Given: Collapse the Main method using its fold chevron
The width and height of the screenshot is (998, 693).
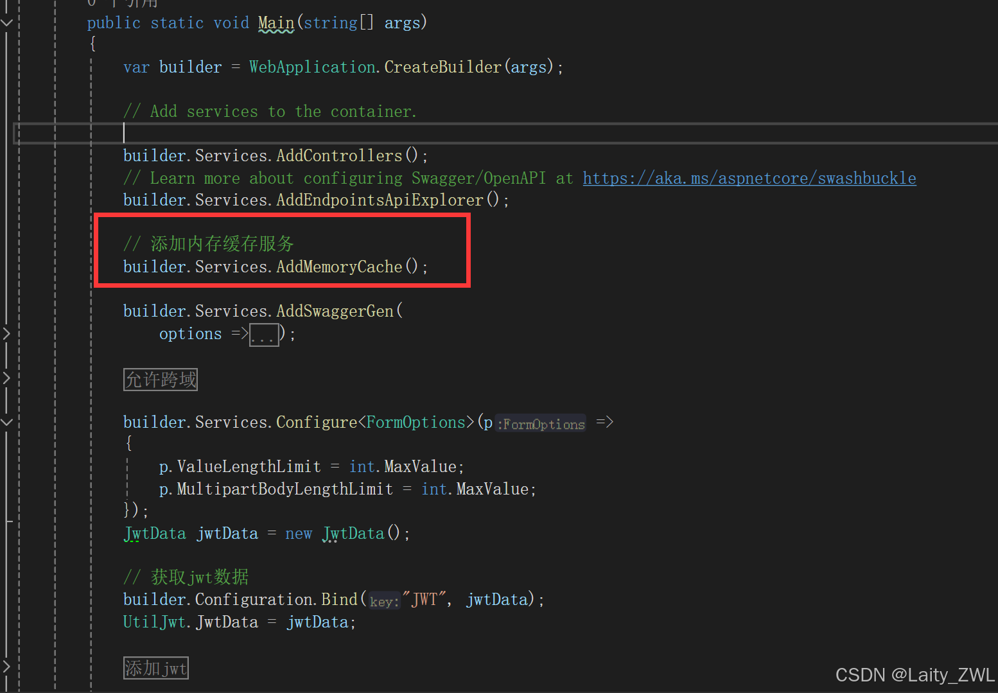Looking at the screenshot, I should [6, 22].
